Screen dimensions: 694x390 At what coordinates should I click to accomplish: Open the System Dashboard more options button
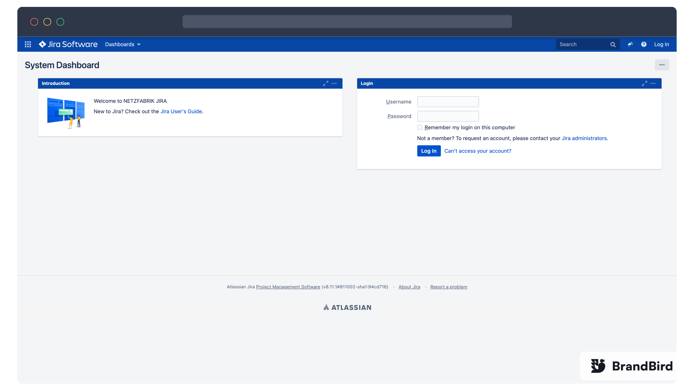click(x=662, y=65)
